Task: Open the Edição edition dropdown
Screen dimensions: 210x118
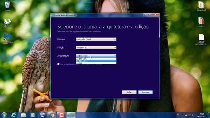Action: tap(96, 48)
